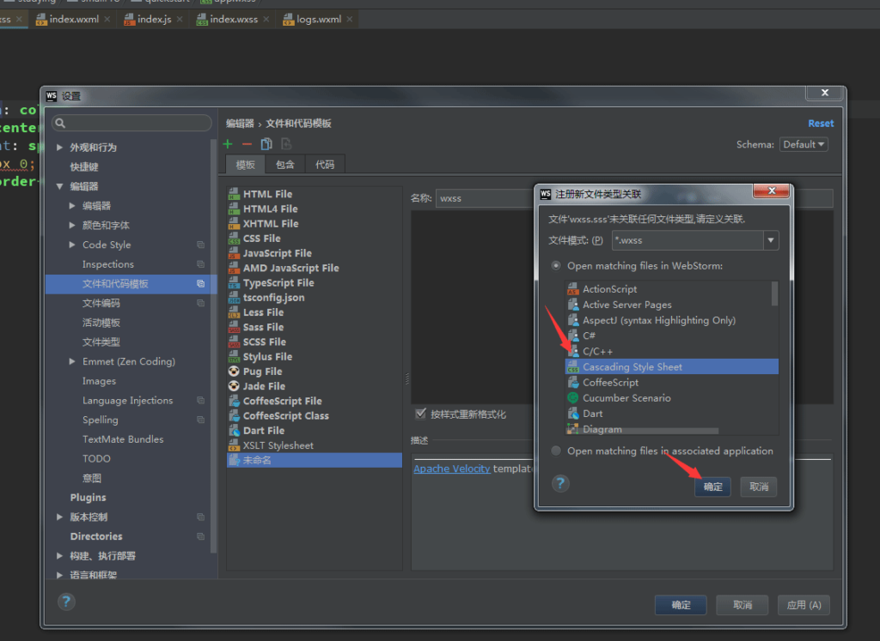880x641 pixels.
Task: Click the Jade File template icon
Action: tap(234, 386)
